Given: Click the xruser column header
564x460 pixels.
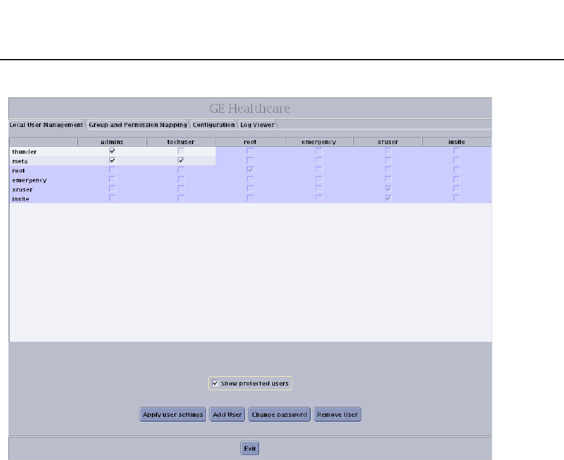Looking at the screenshot, I should (388, 142).
